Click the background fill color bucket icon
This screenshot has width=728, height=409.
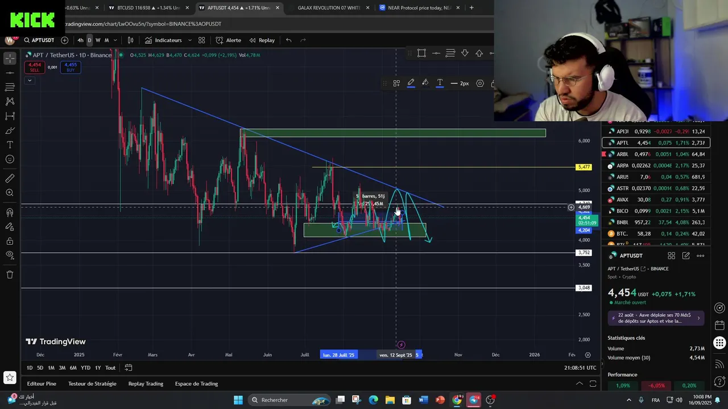coord(425,84)
